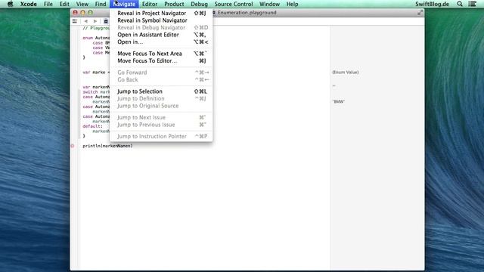Viewport: 484px width, 272px height.
Task: Choose Reveal in Symbol Navigator
Action: point(161,20)
